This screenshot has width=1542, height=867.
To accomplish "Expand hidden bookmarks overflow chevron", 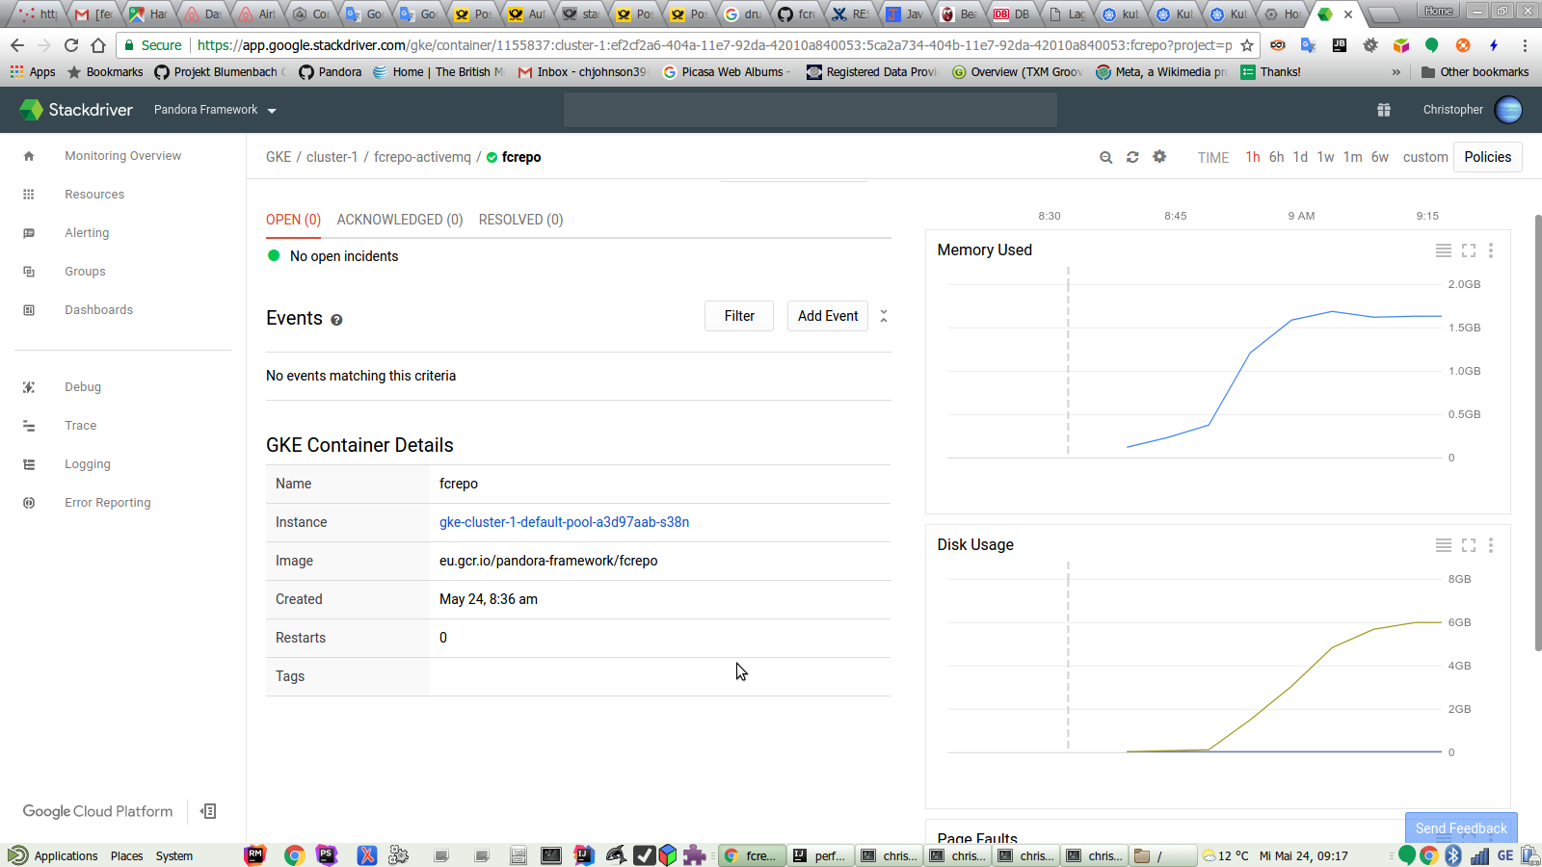I will 1396,72.
